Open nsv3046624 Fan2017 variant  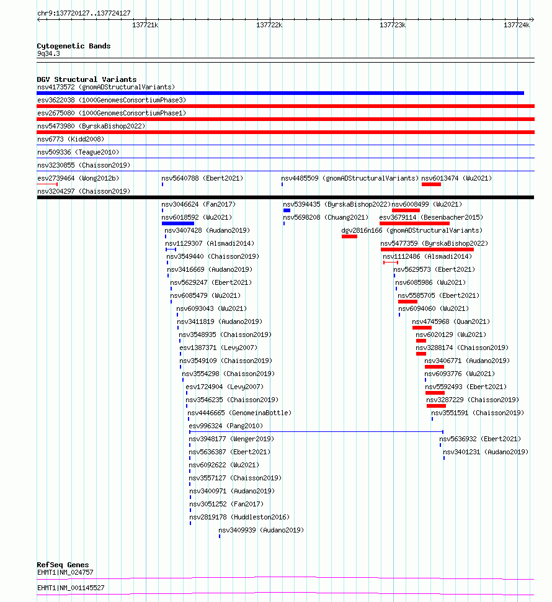coord(198,205)
